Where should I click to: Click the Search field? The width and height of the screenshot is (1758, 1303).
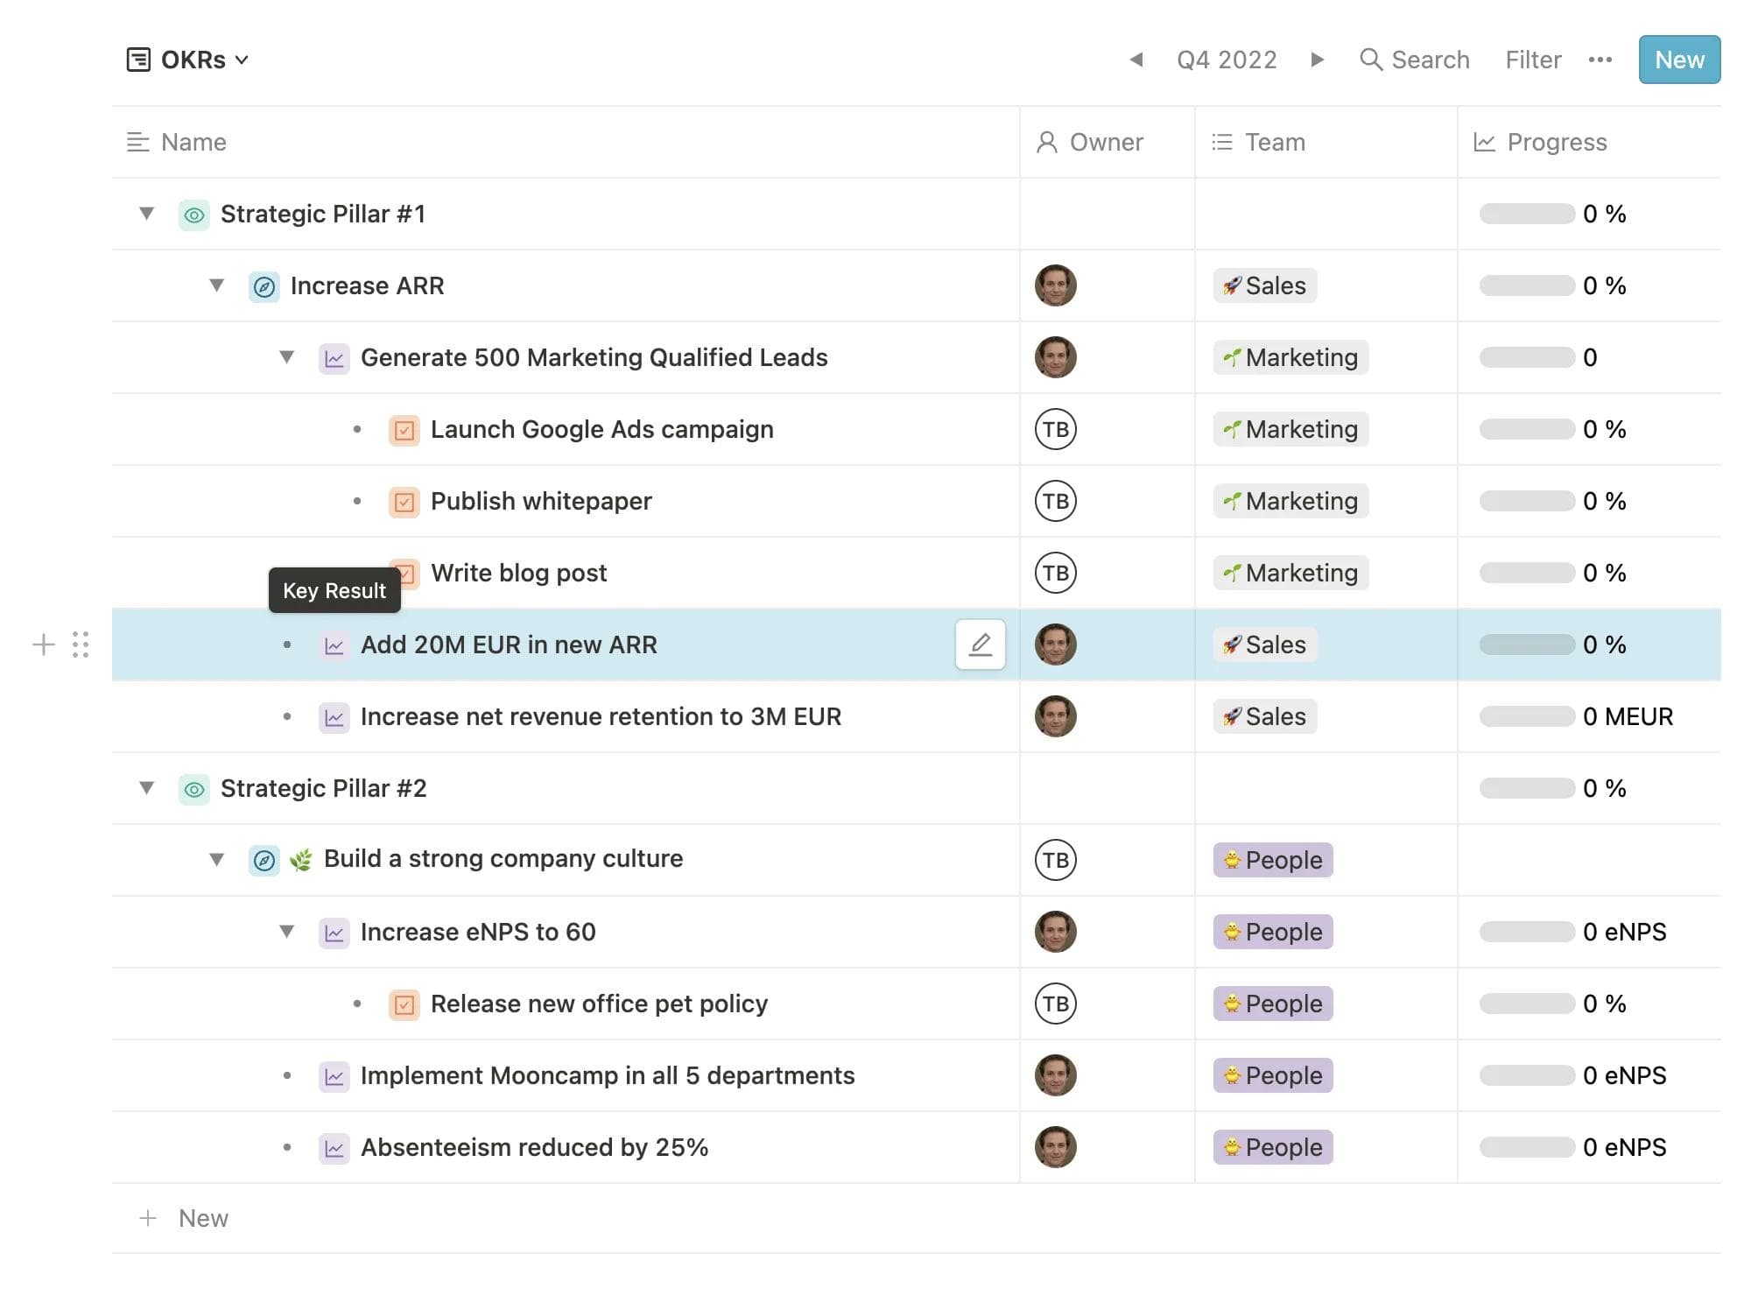pyautogui.click(x=1414, y=60)
